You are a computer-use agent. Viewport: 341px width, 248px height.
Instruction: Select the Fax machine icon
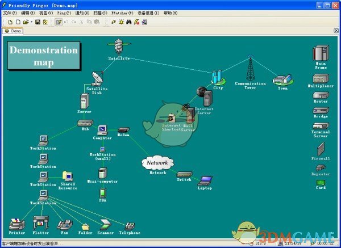(x=65, y=225)
